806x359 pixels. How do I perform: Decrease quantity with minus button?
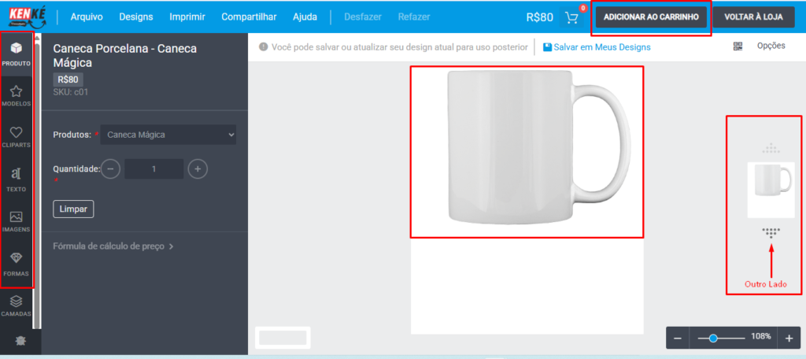111,168
